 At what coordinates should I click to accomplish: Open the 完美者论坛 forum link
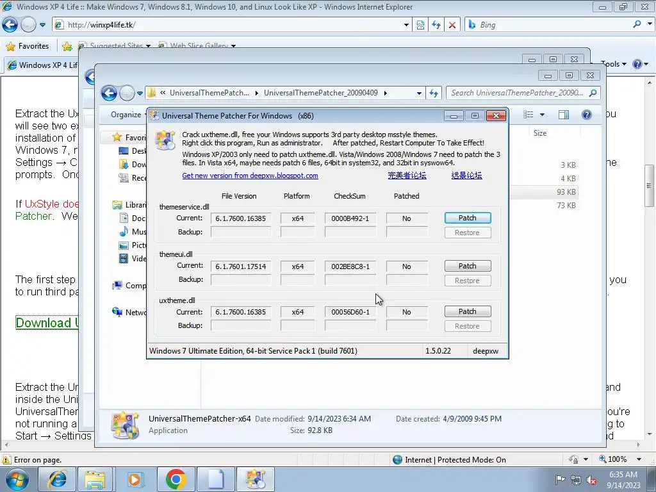407,176
